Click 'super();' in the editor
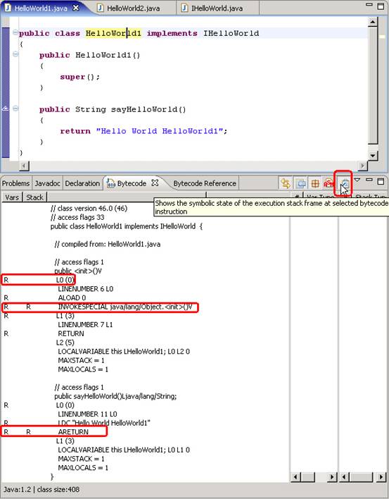Screen dimensions: 389x499 tap(79, 77)
